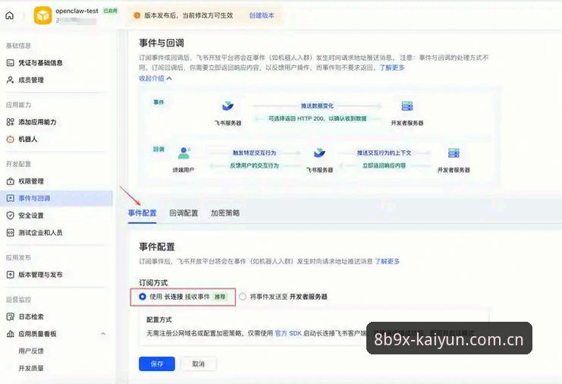The width and height of the screenshot is (562, 384).
Task: Open the 官方 SDK link
Action: click(288, 333)
